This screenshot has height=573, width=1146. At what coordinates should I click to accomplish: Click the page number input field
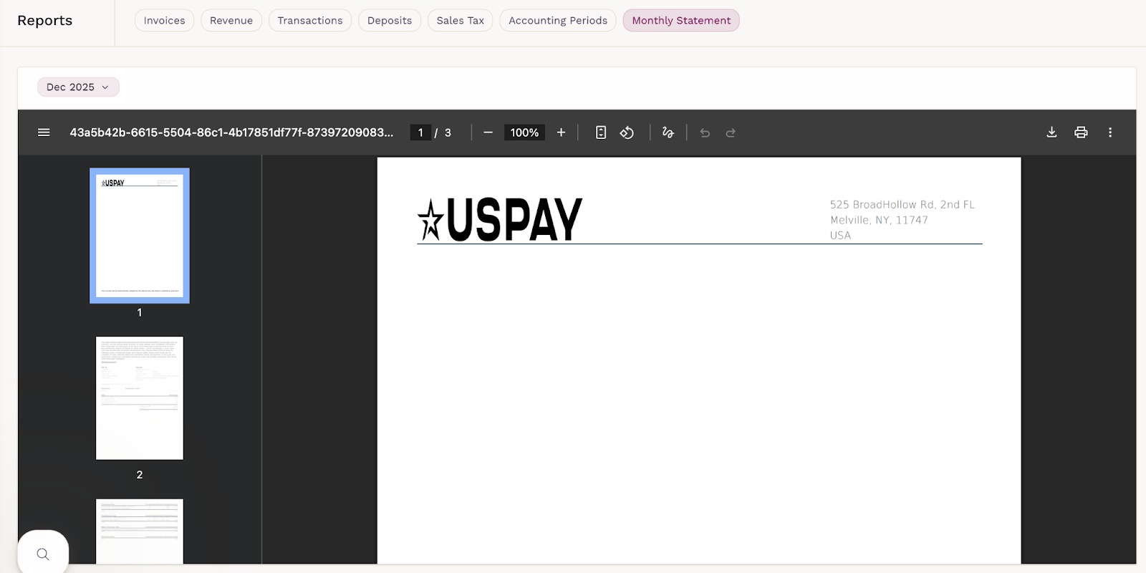pos(420,133)
